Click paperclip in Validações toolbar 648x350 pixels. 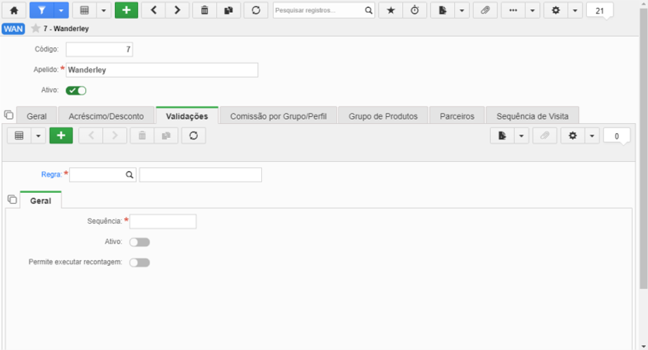(x=544, y=135)
